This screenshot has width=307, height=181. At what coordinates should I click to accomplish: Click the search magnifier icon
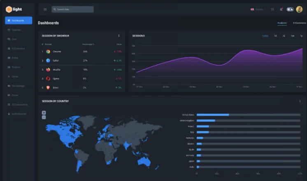[55, 9]
